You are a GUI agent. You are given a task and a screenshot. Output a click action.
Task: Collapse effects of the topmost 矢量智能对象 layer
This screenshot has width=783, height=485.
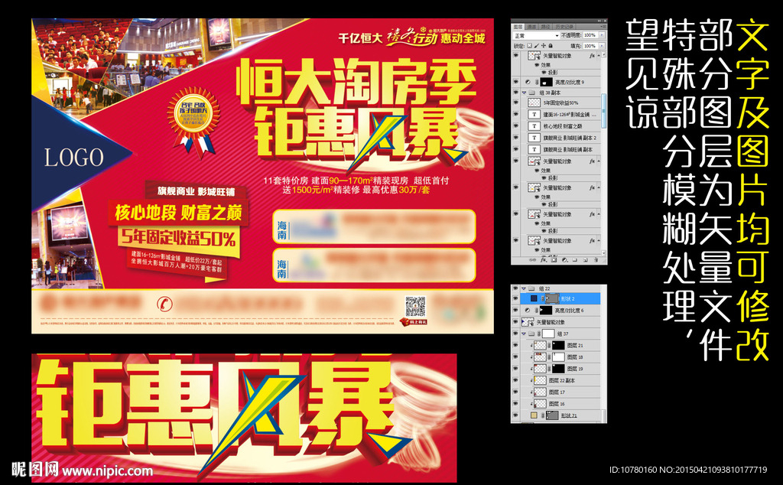pos(599,55)
